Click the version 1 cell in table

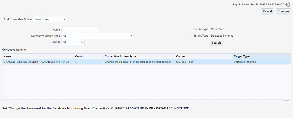[76, 62]
